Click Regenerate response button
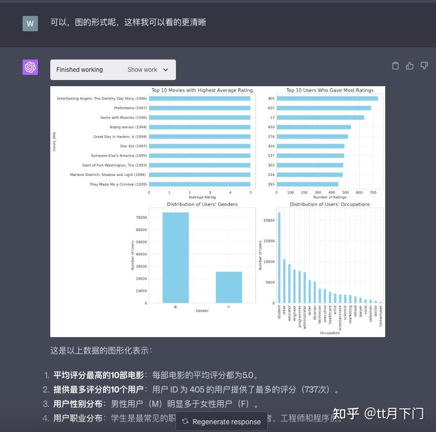436x432 pixels. (x=222, y=422)
